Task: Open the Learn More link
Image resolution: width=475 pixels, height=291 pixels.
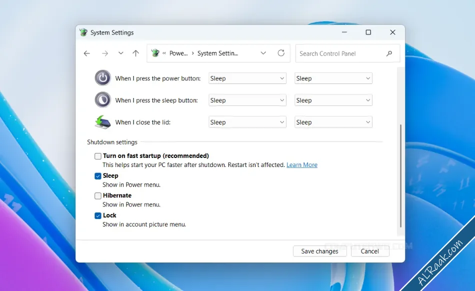Action: click(302, 164)
